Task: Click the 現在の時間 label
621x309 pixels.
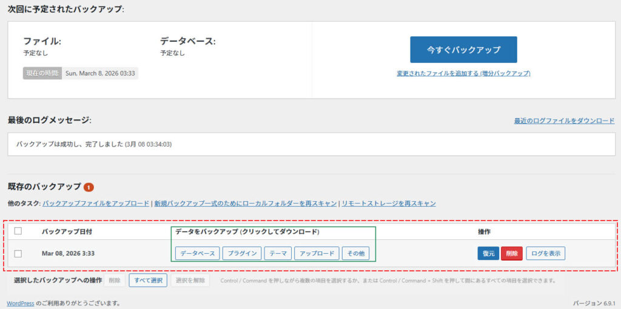Action: click(x=42, y=73)
